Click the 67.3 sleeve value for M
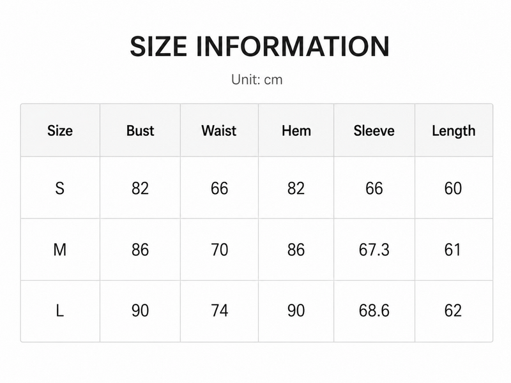Screen dimensions: 511x383 point(374,250)
